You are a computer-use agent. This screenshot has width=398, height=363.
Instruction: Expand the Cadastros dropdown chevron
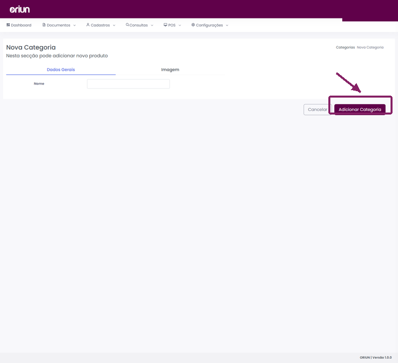[114, 25]
